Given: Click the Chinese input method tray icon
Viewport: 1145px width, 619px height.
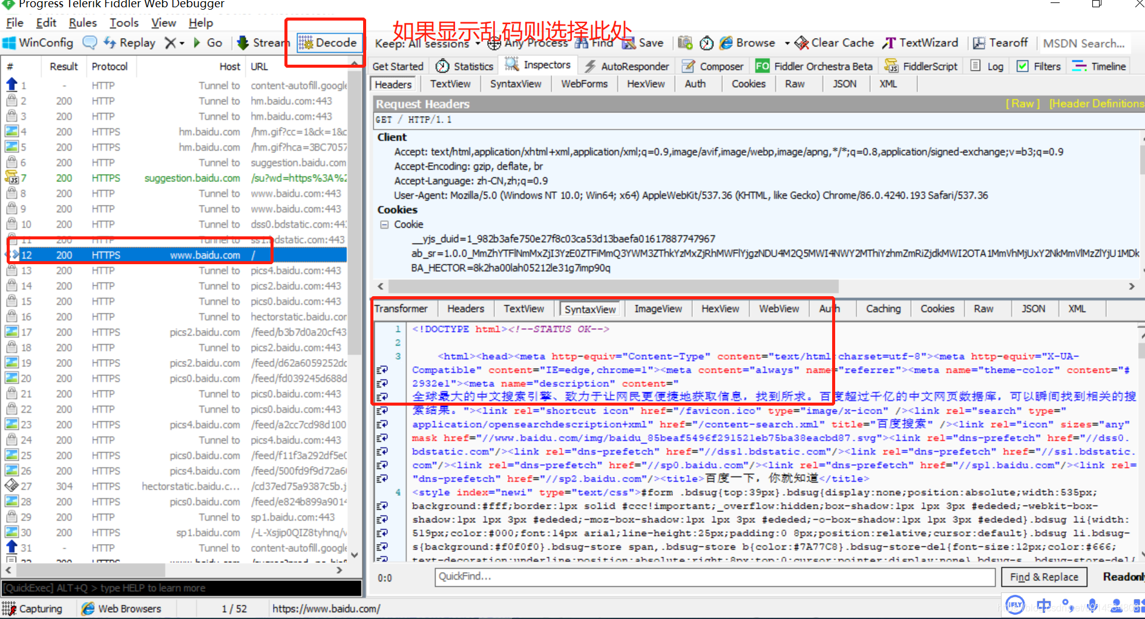Looking at the screenshot, I should [1044, 604].
